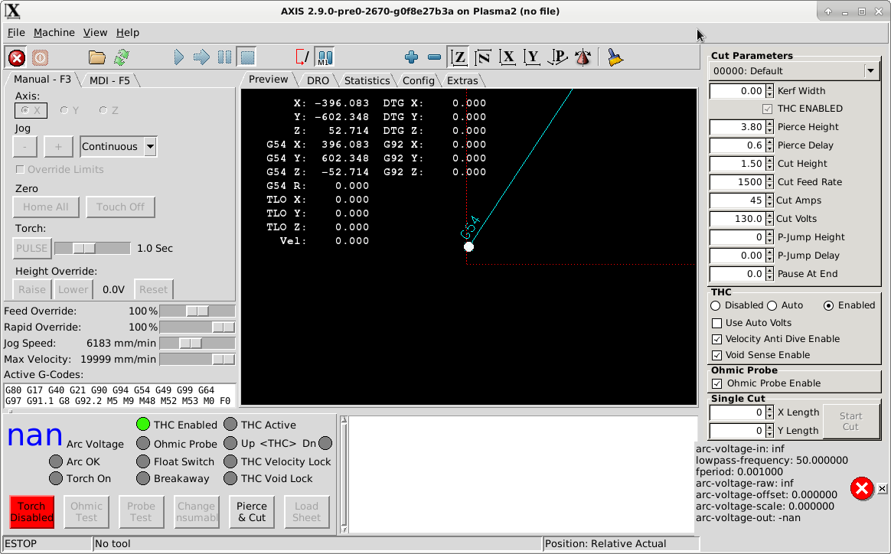Image resolution: width=891 pixels, height=554 pixels.
Task: Adjust the Max Velocity slider
Action: [x=197, y=360]
